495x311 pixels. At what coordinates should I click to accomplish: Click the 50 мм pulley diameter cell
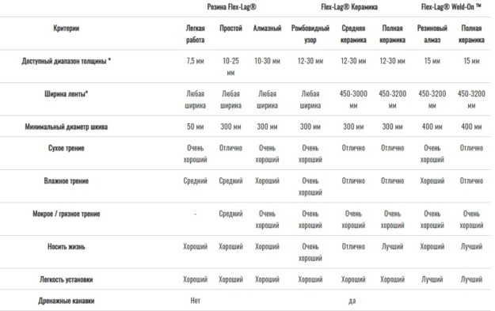[x=195, y=127]
